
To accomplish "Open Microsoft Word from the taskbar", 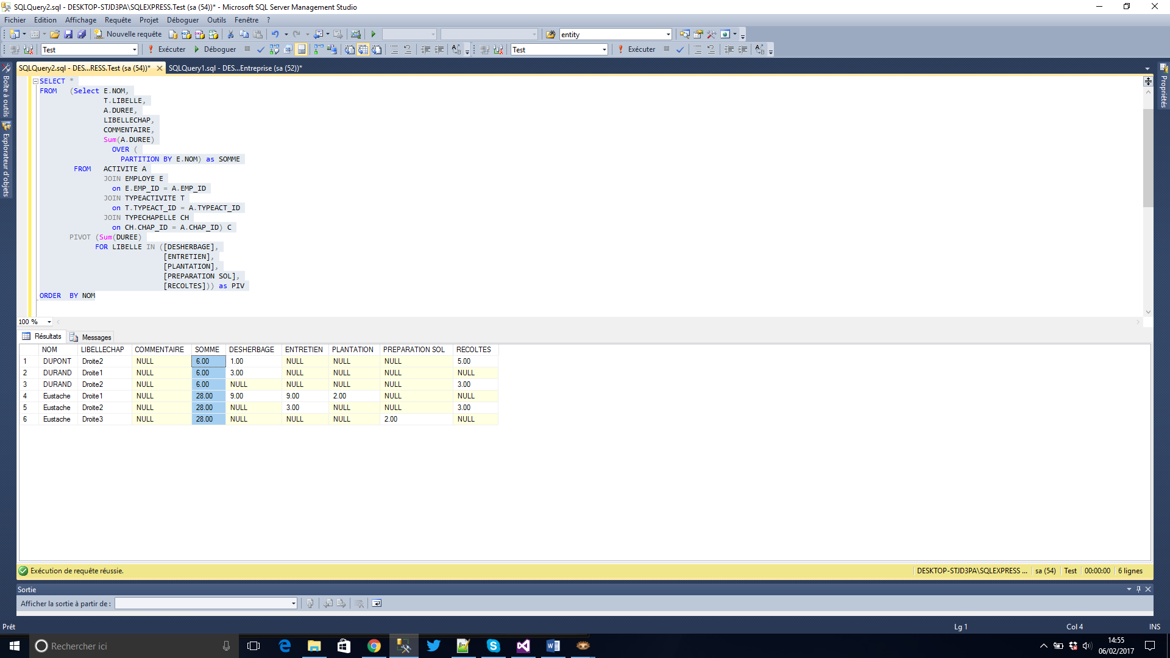I will click(x=553, y=646).
